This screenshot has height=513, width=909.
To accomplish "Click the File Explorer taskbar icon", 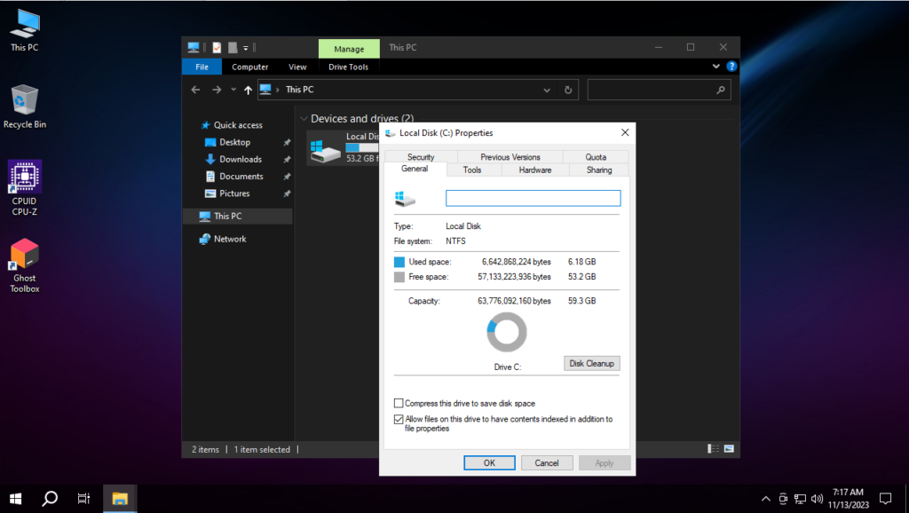I will coord(120,498).
